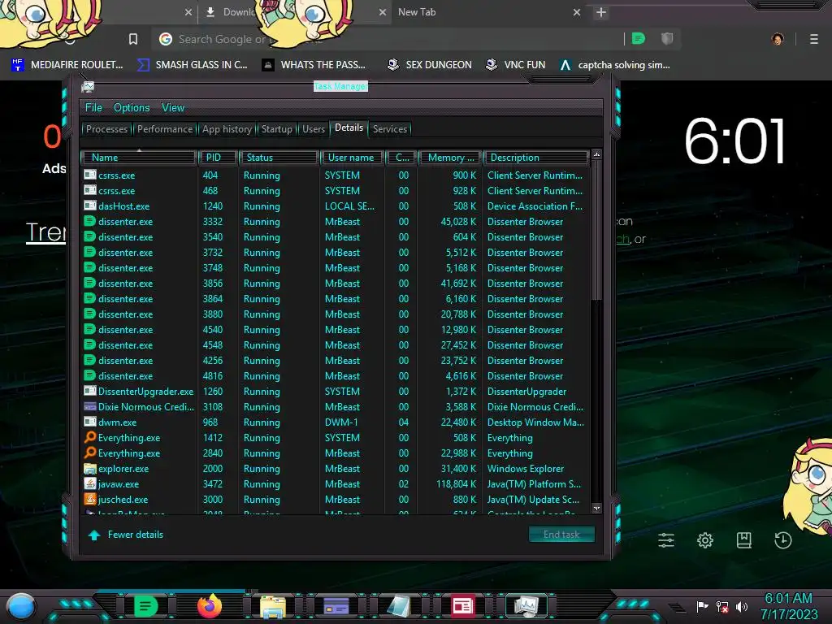Select the jusched.exe Java update icon
Image resolution: width=832 pixels, height=624 pixels.
pos(89,499)
